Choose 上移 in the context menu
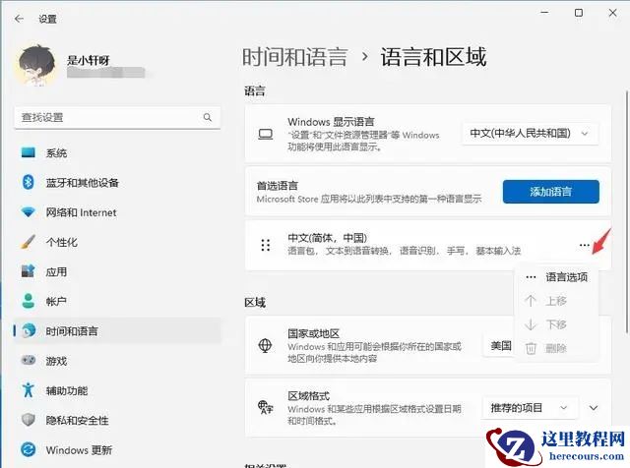The width and height of the screenshot is (630, 468). 557,301
